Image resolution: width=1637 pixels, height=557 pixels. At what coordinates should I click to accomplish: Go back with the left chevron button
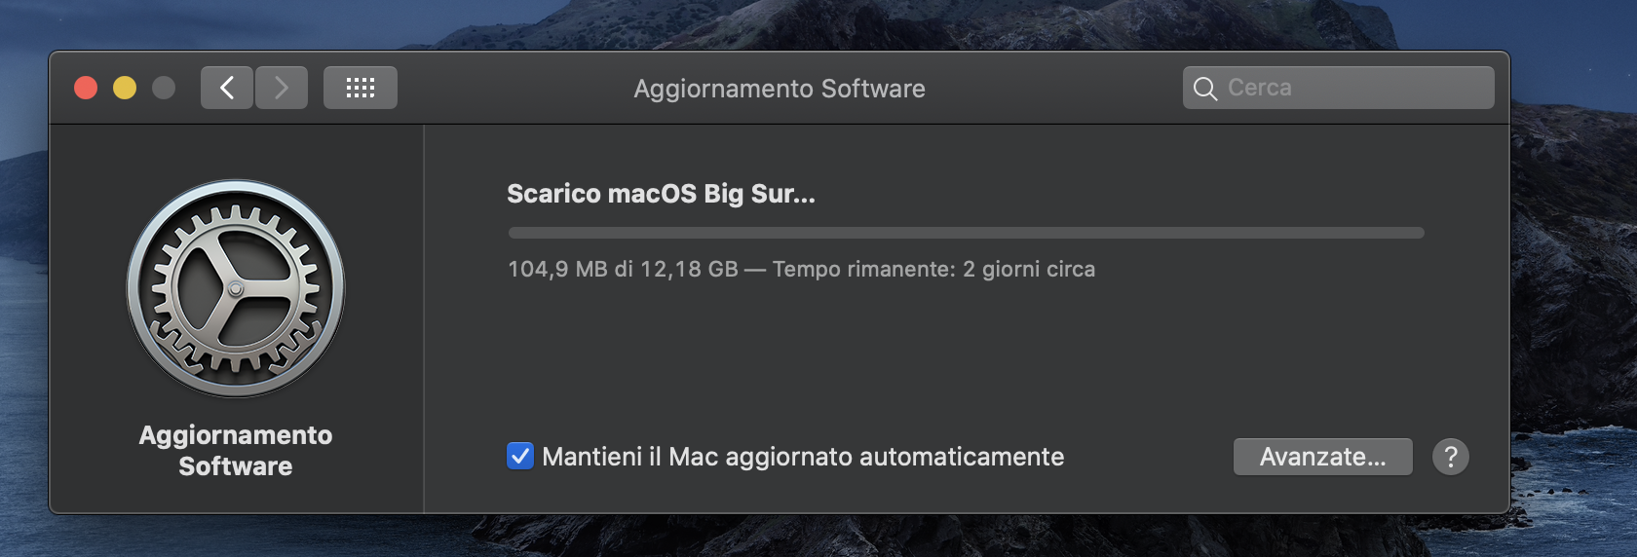pos(227,88)
